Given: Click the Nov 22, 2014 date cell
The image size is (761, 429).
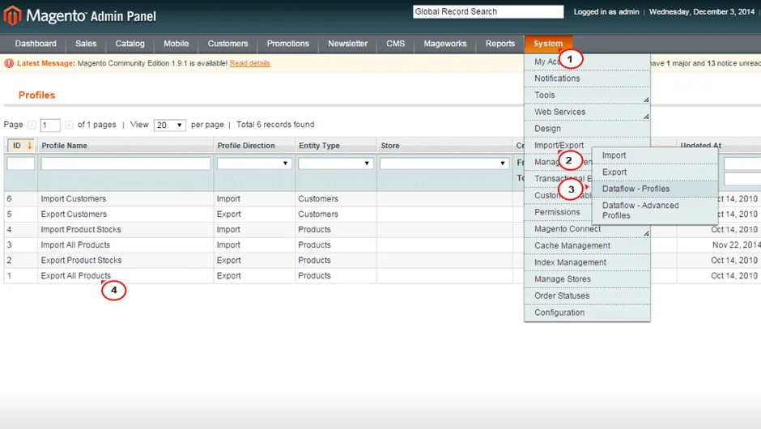Looking at the screenshot, I should 736,244.
